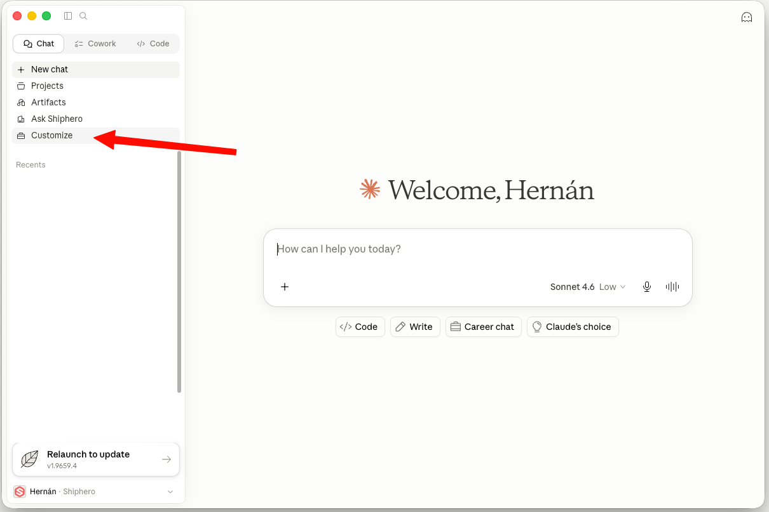Open search with the magnifier icon
This screenshot has width=769, height=512.
coord(83,16)
